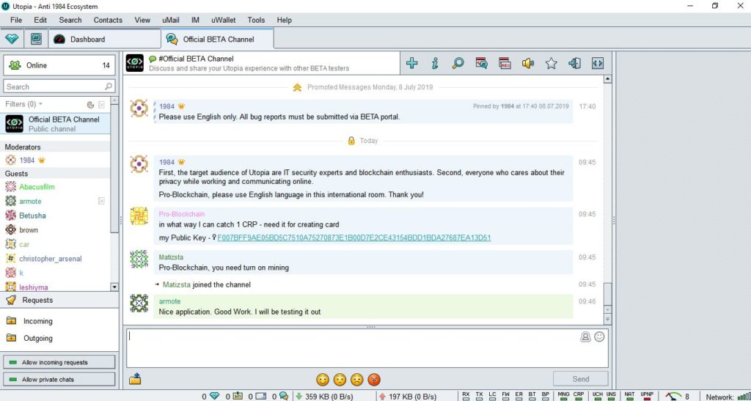Toggle Allow private chats

pyautogui.click(x=59, y=380)
